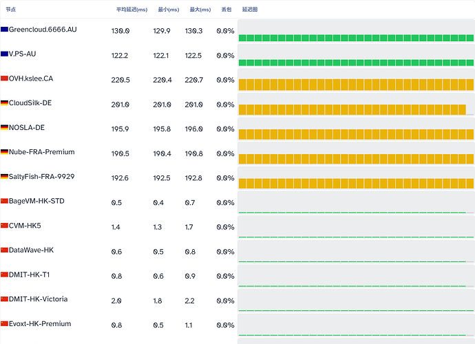Select average latency value 1.4
This screenshot has width=475, height=344.
116,227
